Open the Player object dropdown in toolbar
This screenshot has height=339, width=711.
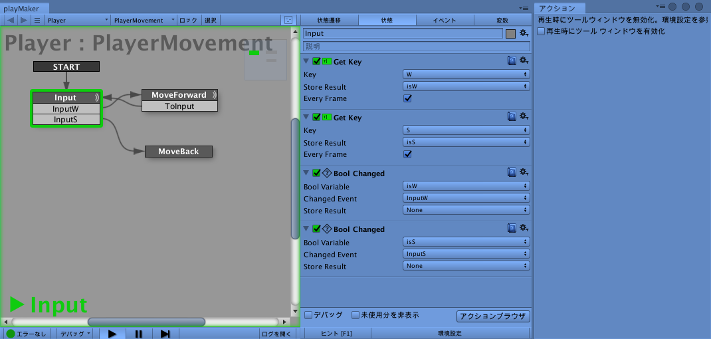click(78, 20)
